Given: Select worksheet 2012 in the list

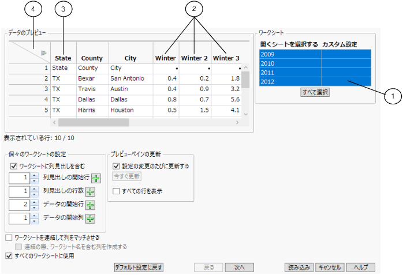Looking at the screenshot, I should point(290,82).
